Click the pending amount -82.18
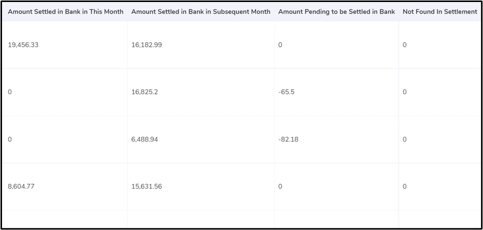 click(x=288, y=139)
